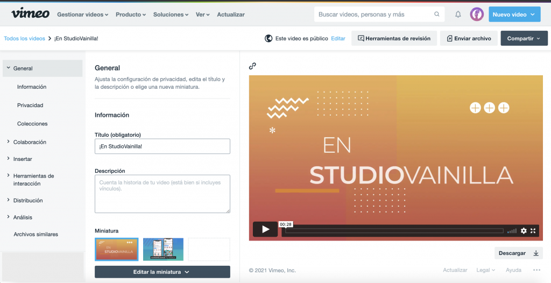This screenshot has width=551, height=283.
Task: Open player settings gear
Action: coord(524,231)
